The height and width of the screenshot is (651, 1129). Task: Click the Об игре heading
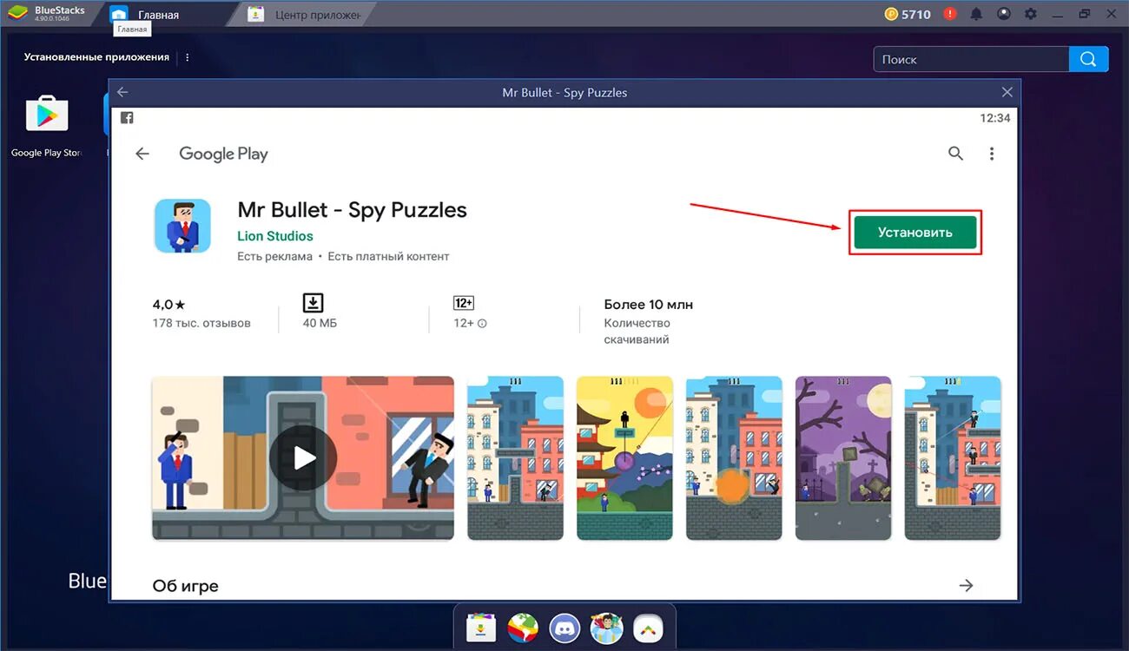click(x=185, y=586)
